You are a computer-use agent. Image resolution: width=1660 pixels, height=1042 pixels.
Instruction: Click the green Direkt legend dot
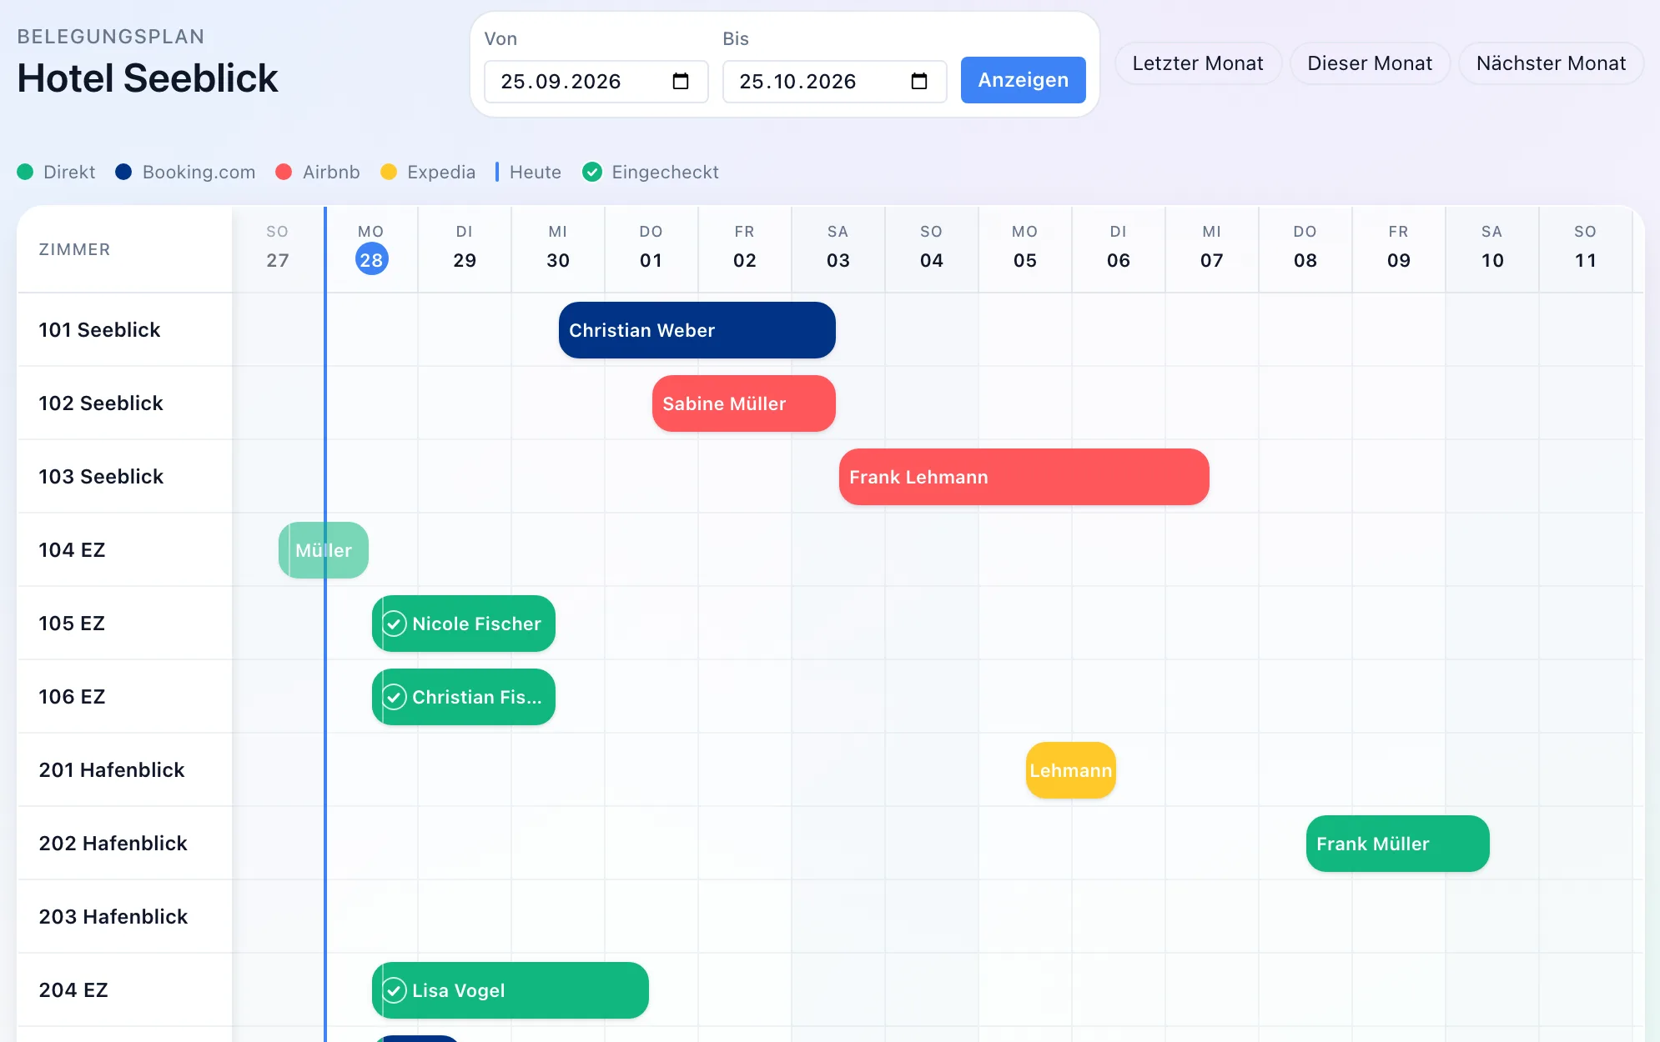tap(25, 172)
